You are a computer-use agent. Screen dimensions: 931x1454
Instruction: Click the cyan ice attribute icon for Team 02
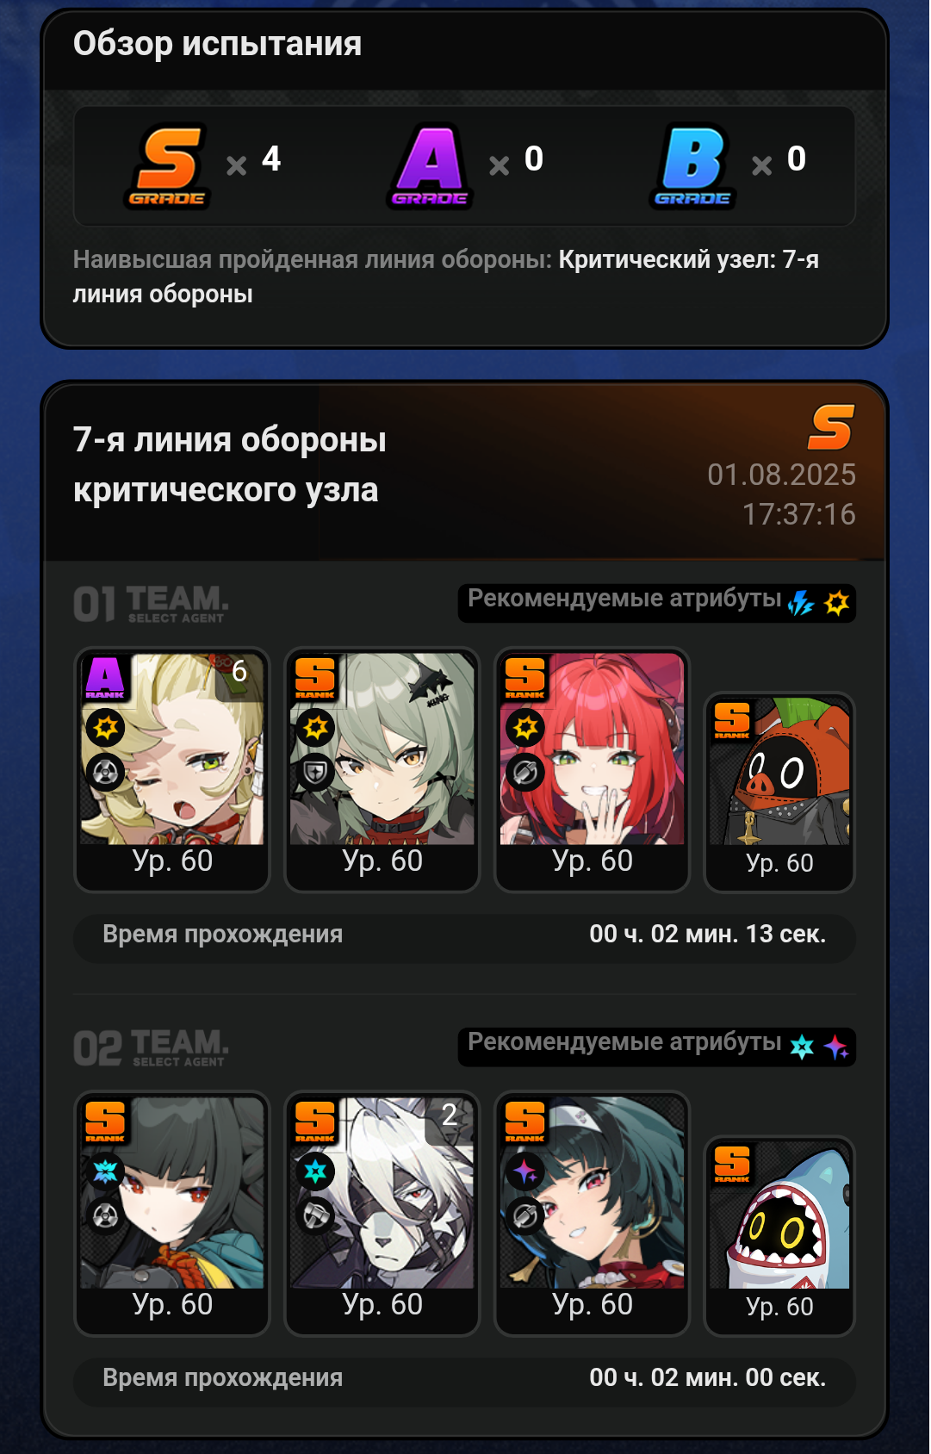pos(802,1047)
